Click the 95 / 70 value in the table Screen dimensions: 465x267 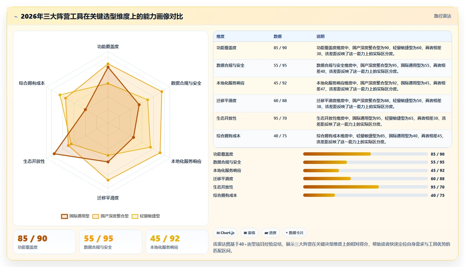[x=280, y=118]
